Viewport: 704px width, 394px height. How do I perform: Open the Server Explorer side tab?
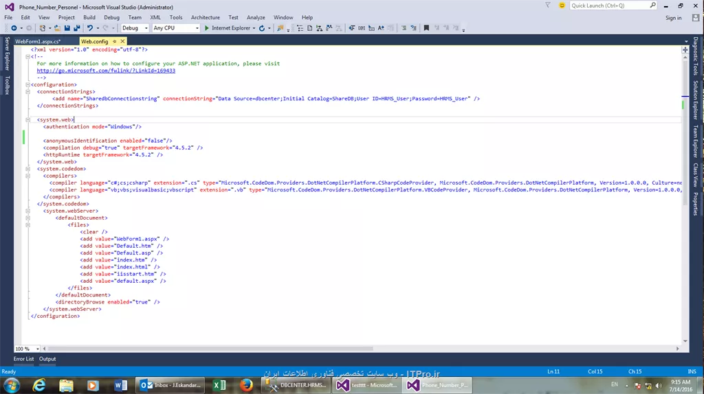(7, 54)
